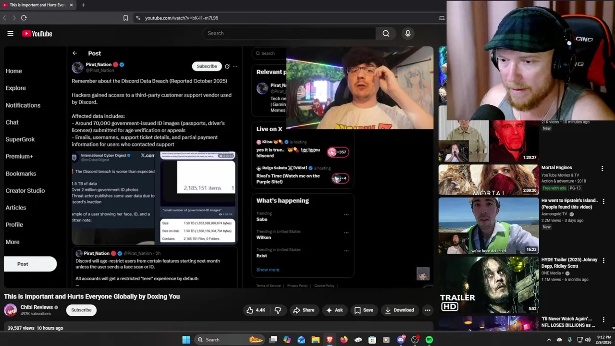This screenshot has width=615, height=346.
Task: Save the video to a playlist
Action: tap(363, 310)
